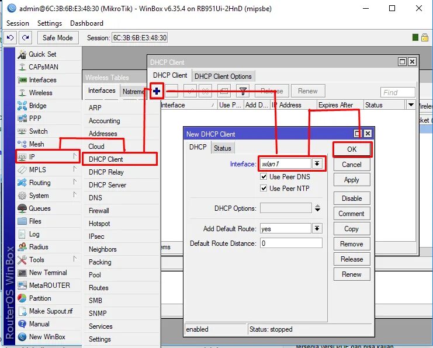
Task: Expand the System submenu
Action: coord(49,196)
